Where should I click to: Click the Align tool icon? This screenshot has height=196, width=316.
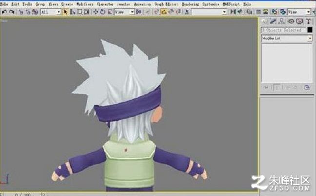tap(240, 12)
